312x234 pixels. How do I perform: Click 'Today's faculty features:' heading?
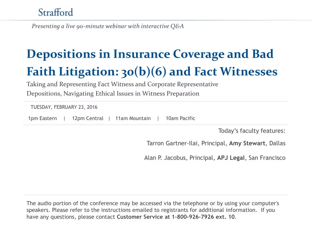[252, 131]
